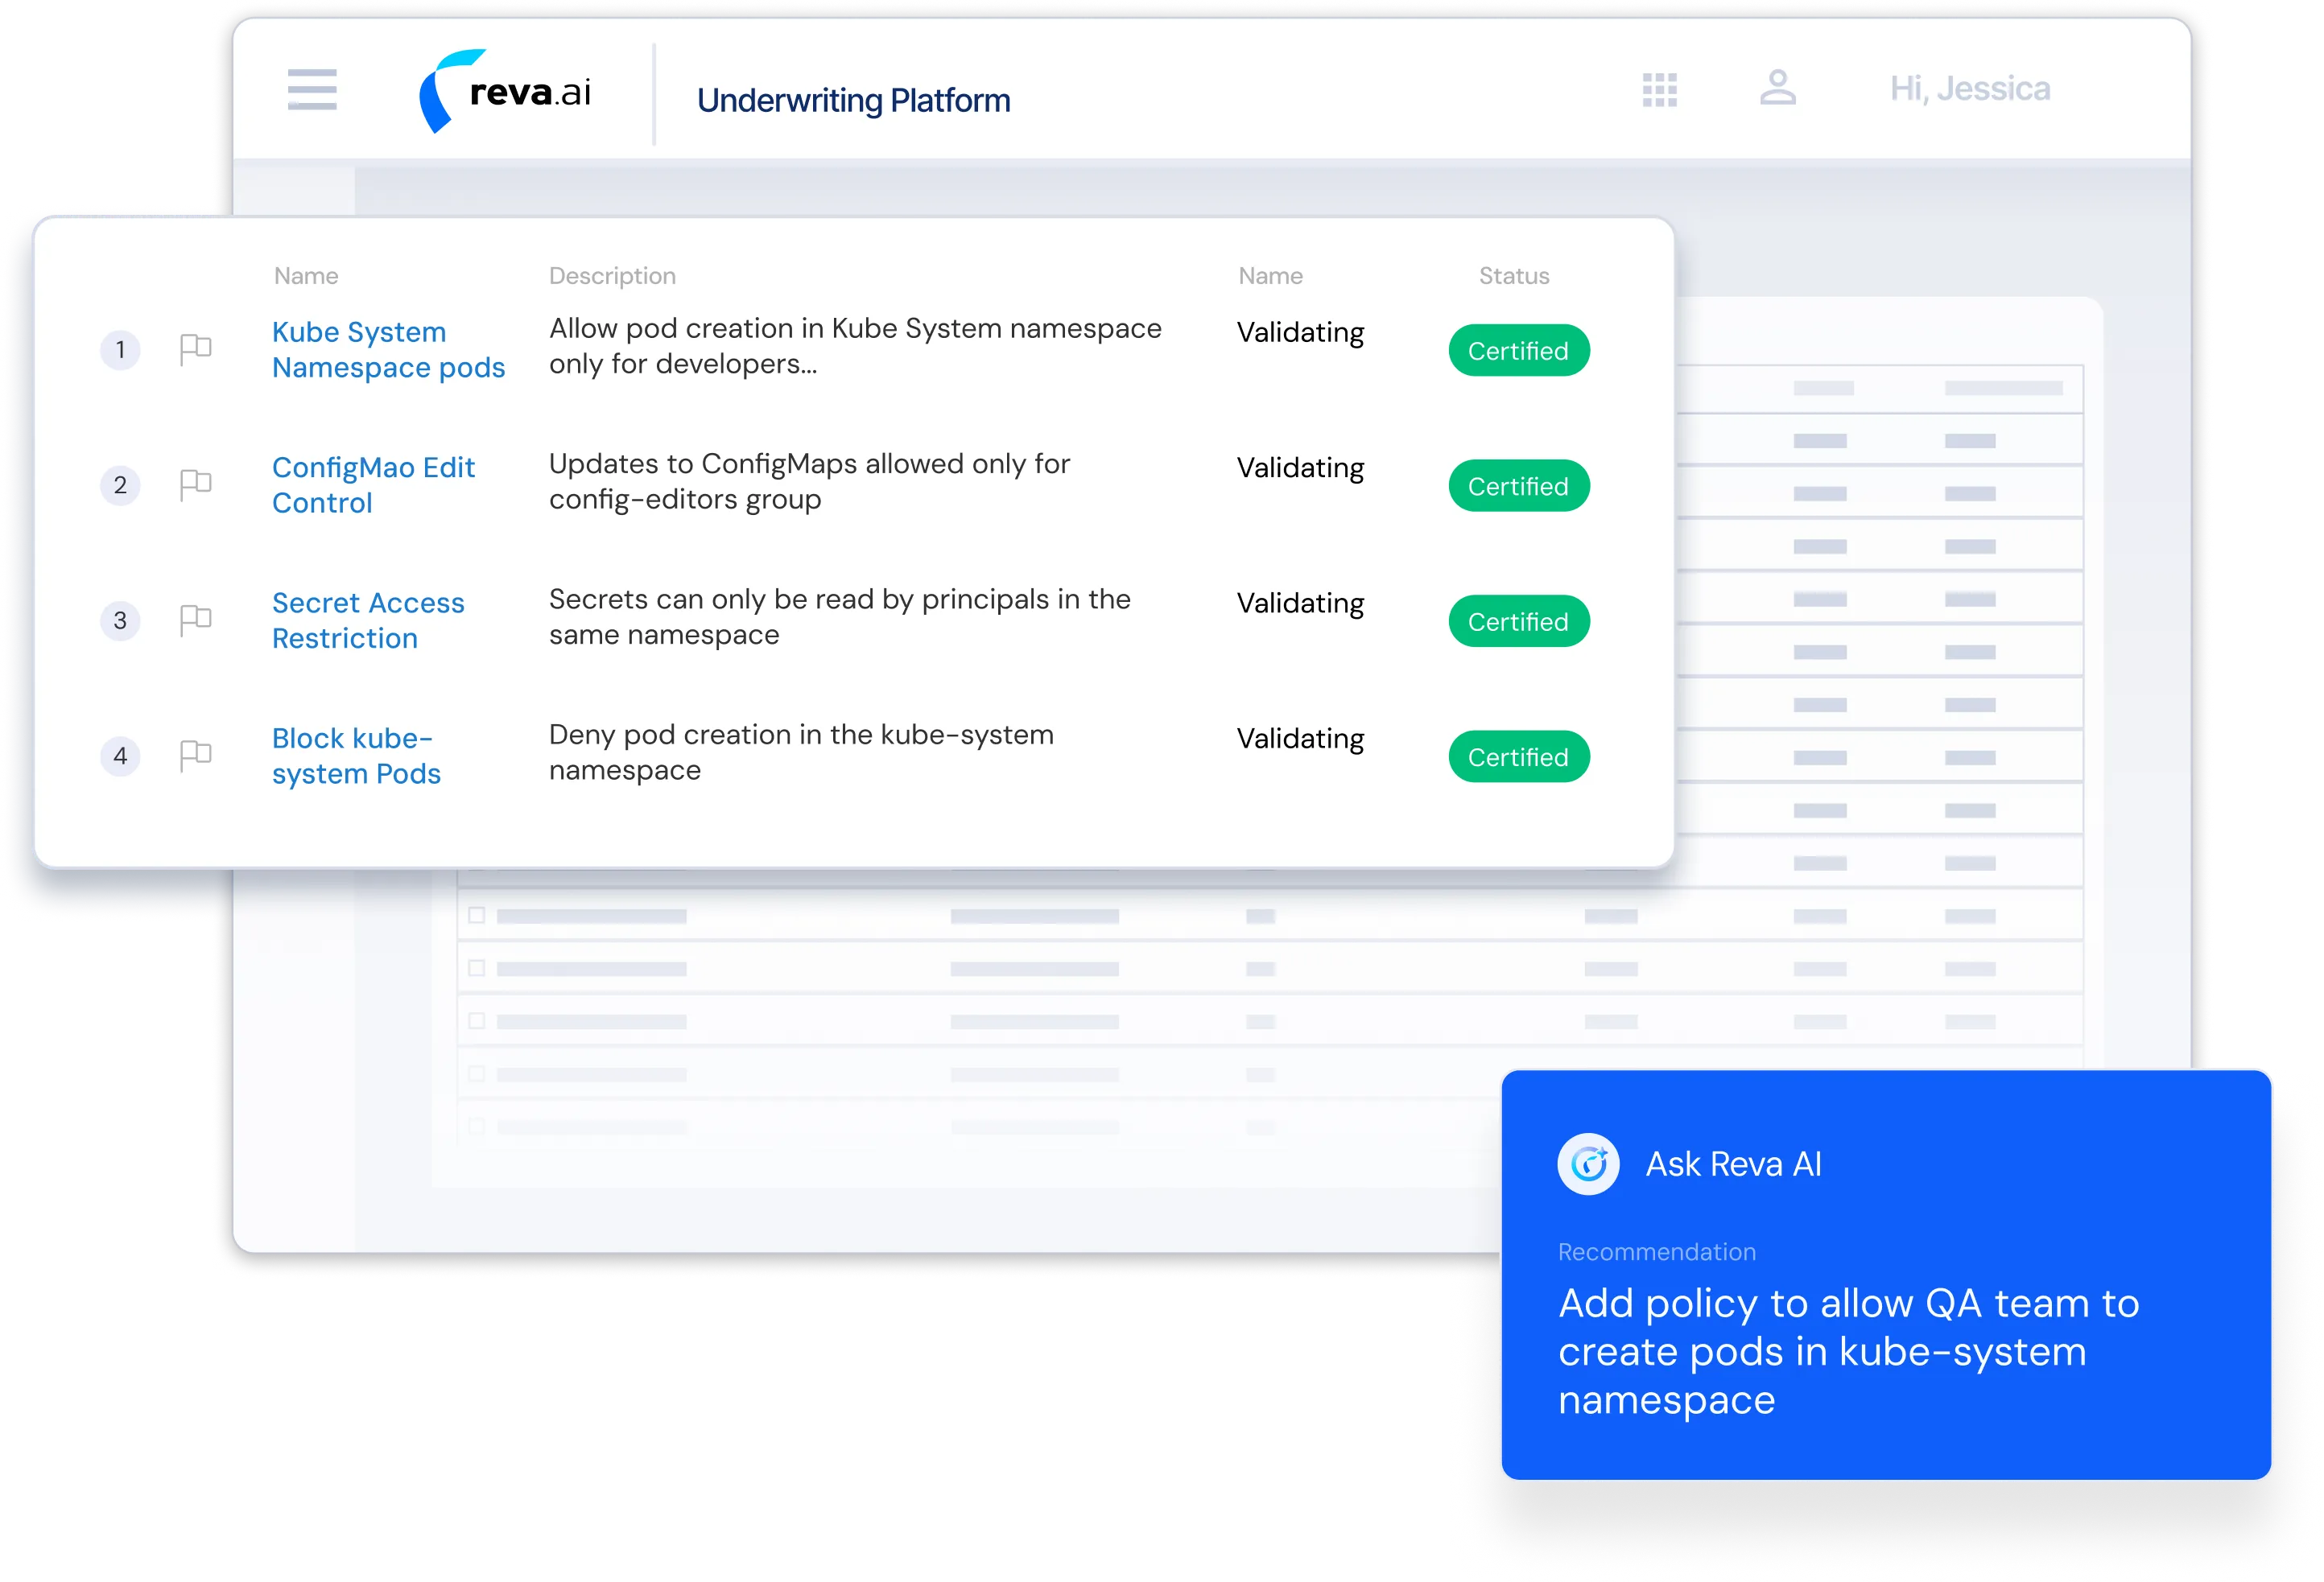Flag the Block kube-system Pods policy
This screenshot has height=1582, width=2324.
coord(195,756)
